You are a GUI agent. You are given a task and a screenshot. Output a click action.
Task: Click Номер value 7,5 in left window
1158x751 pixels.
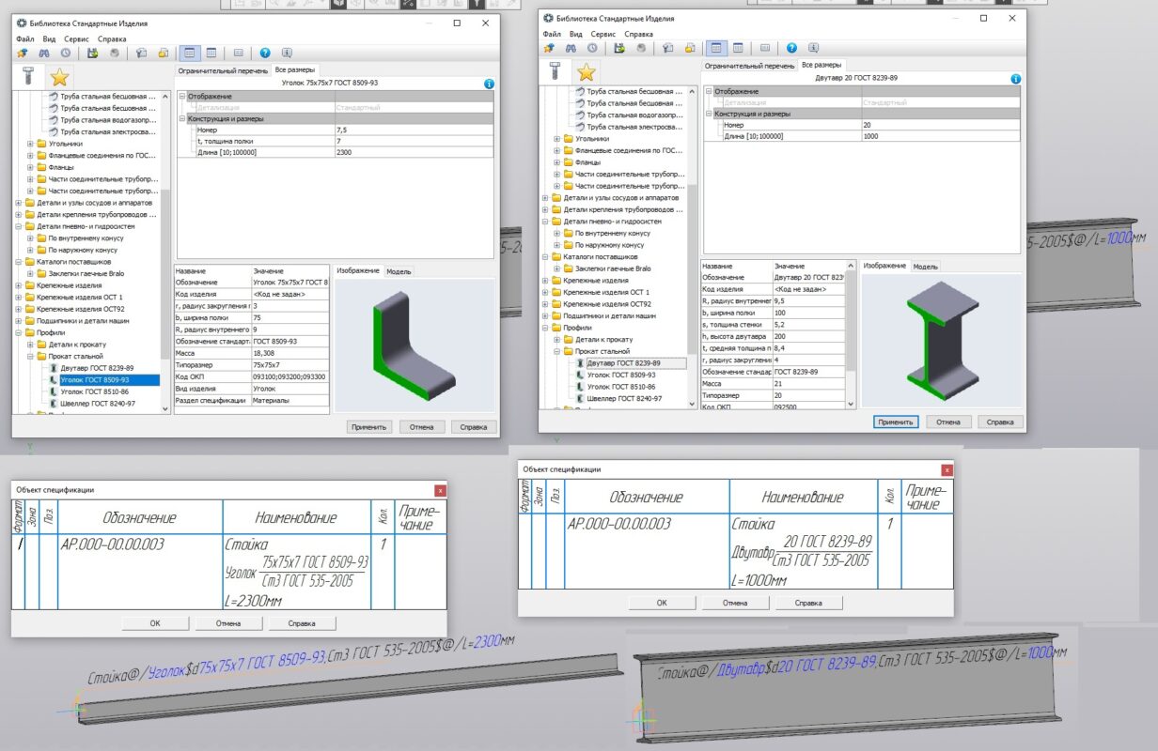click(413, 130)
